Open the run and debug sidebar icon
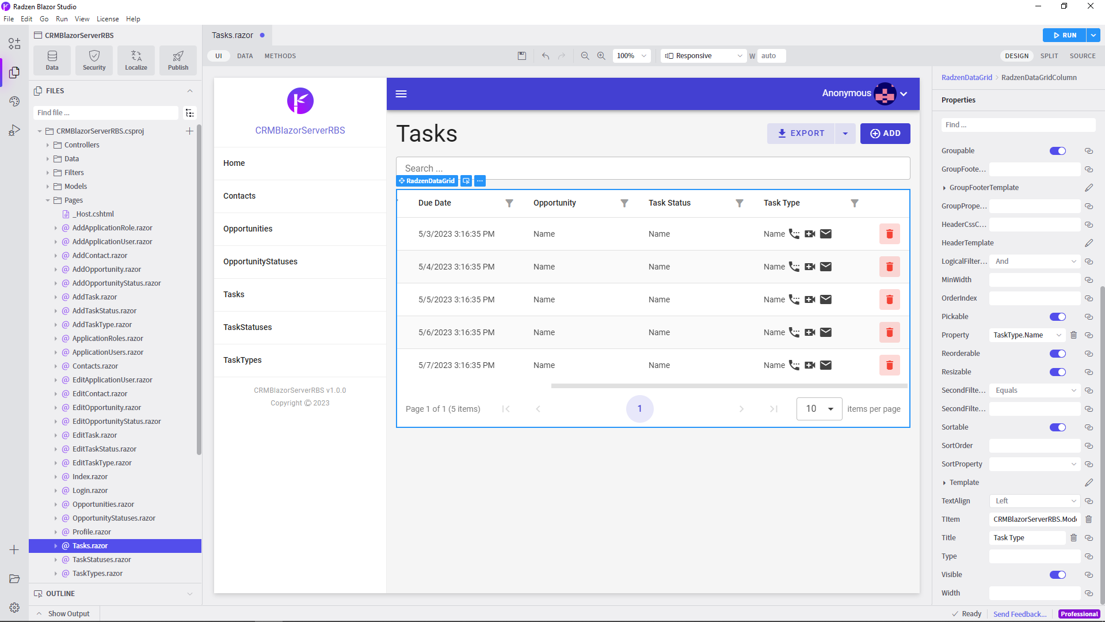The height and width of the screenshot is (622, 1105). [x=14, y=130]
